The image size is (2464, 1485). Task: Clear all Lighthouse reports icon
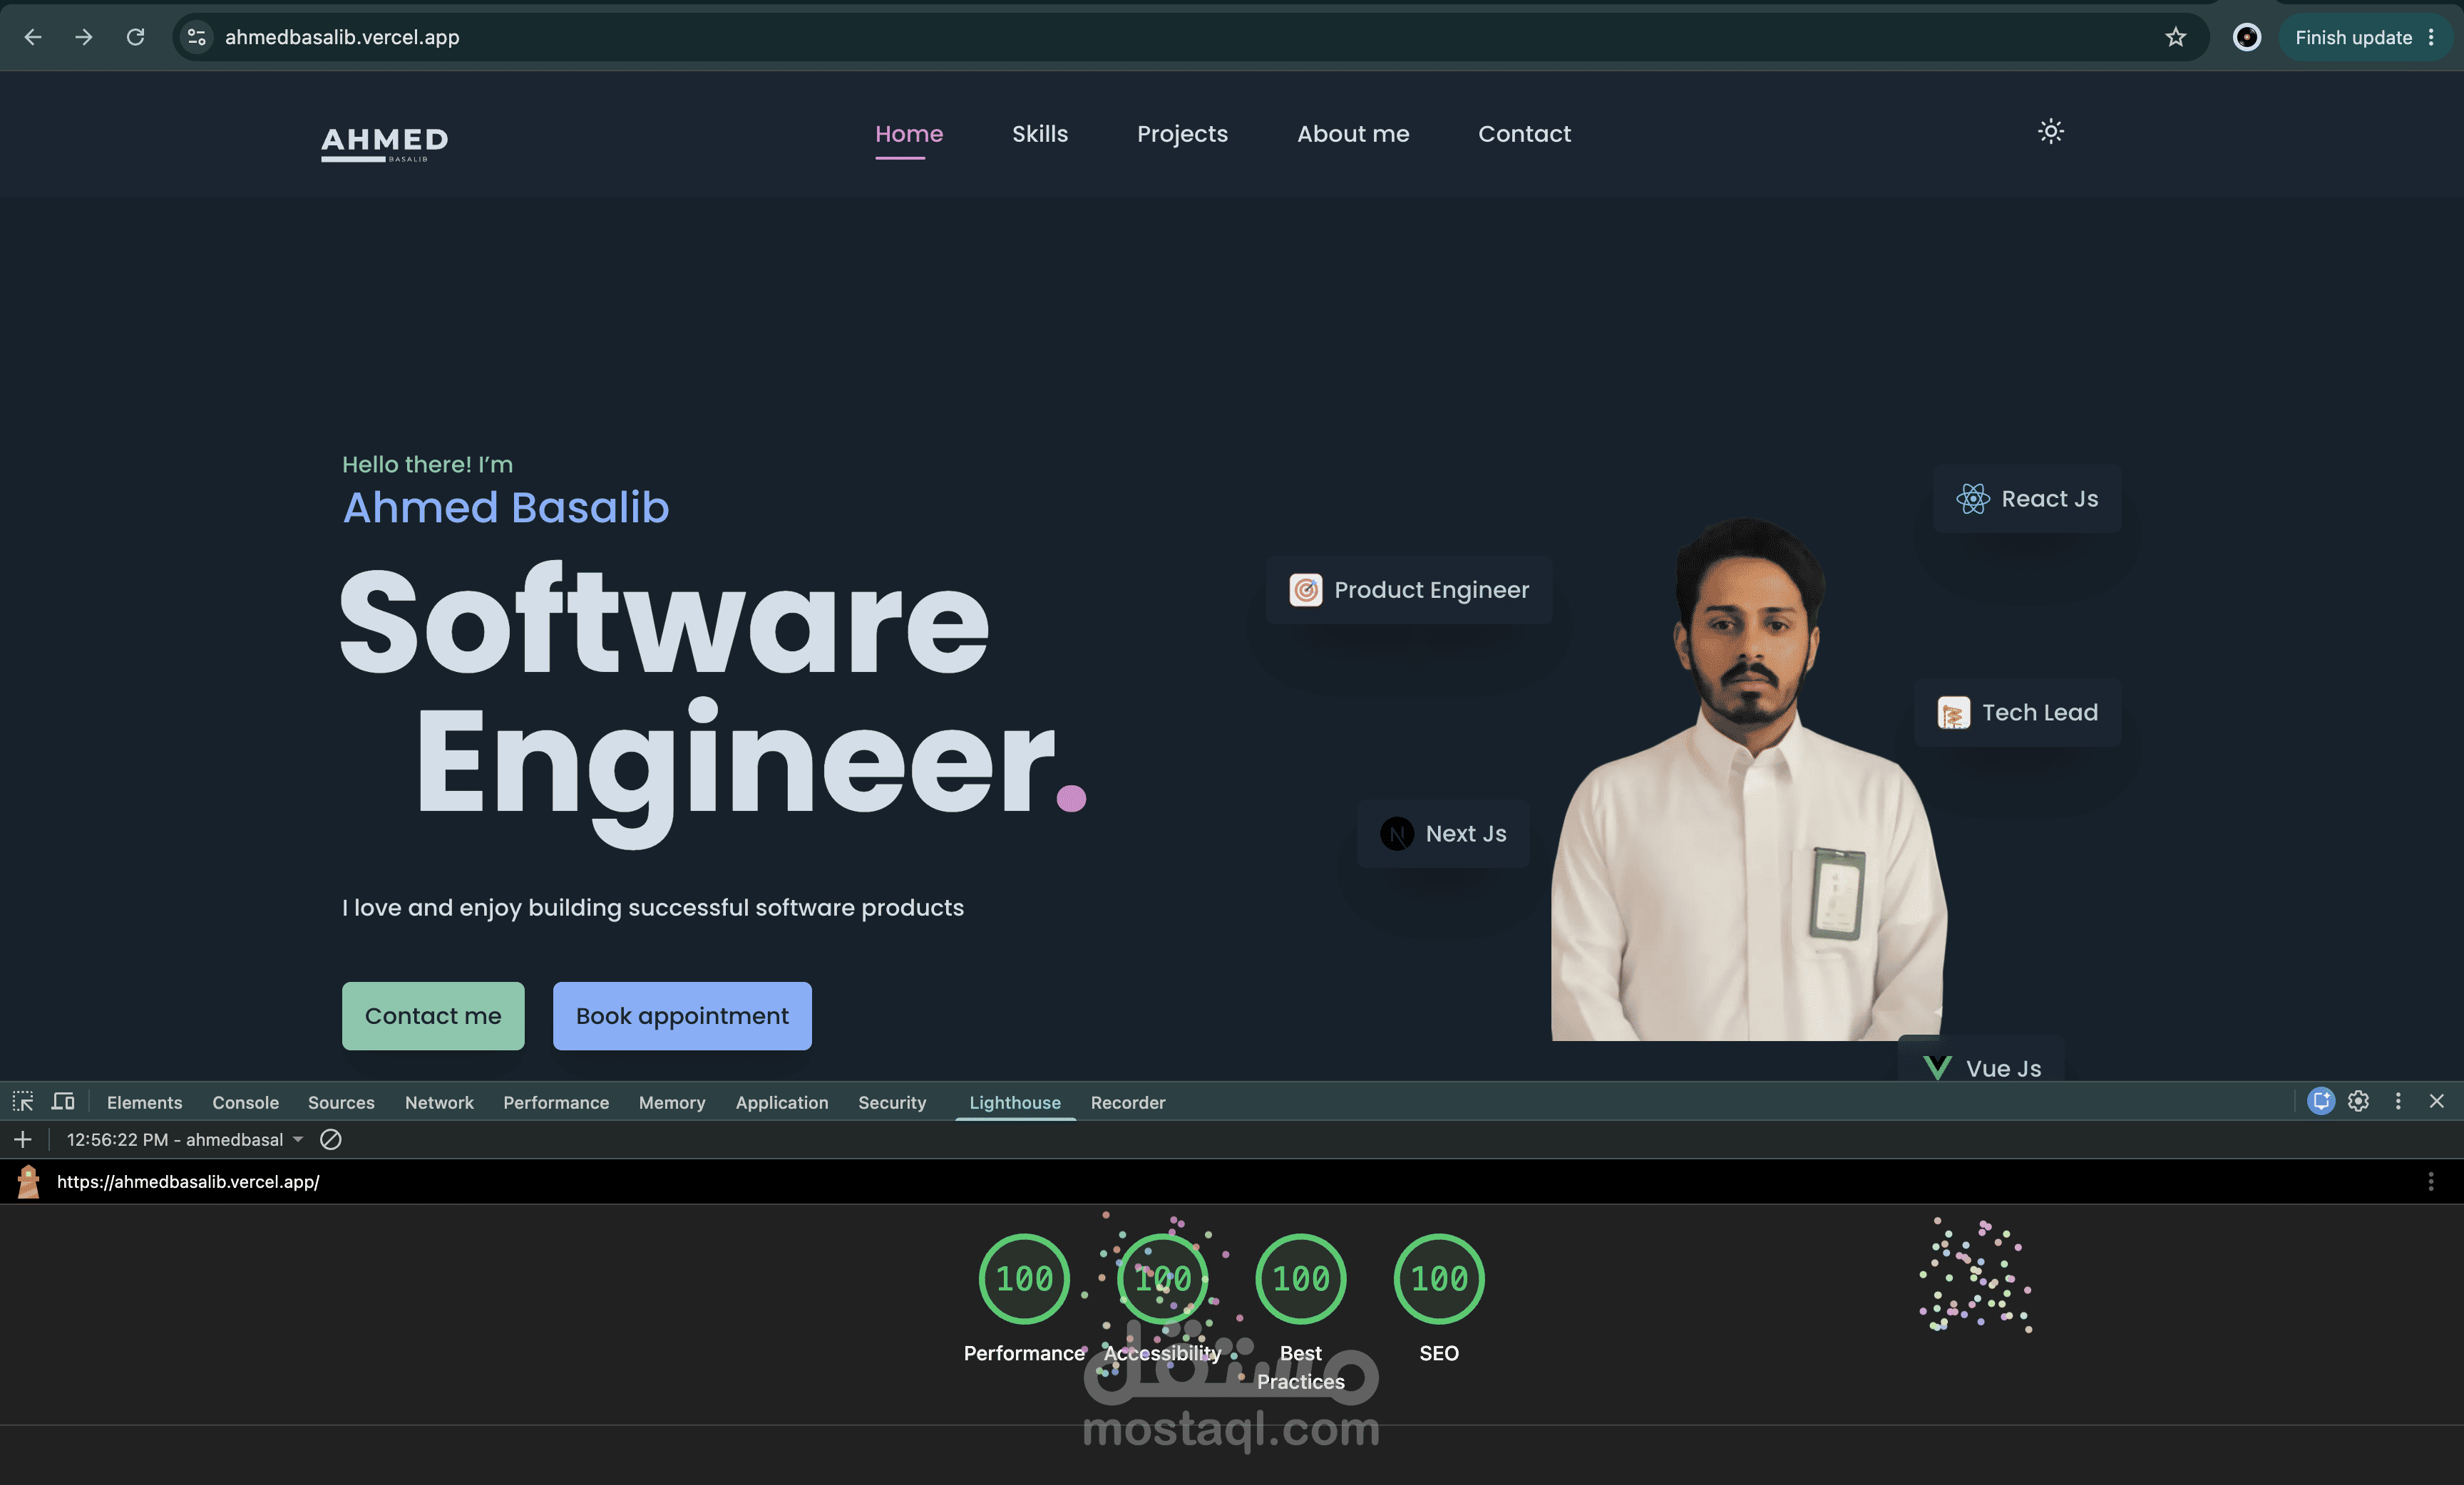point(331,1139)
